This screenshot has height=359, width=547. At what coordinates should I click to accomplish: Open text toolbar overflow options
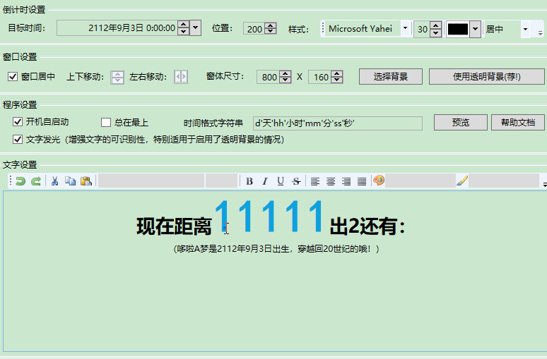545,185
